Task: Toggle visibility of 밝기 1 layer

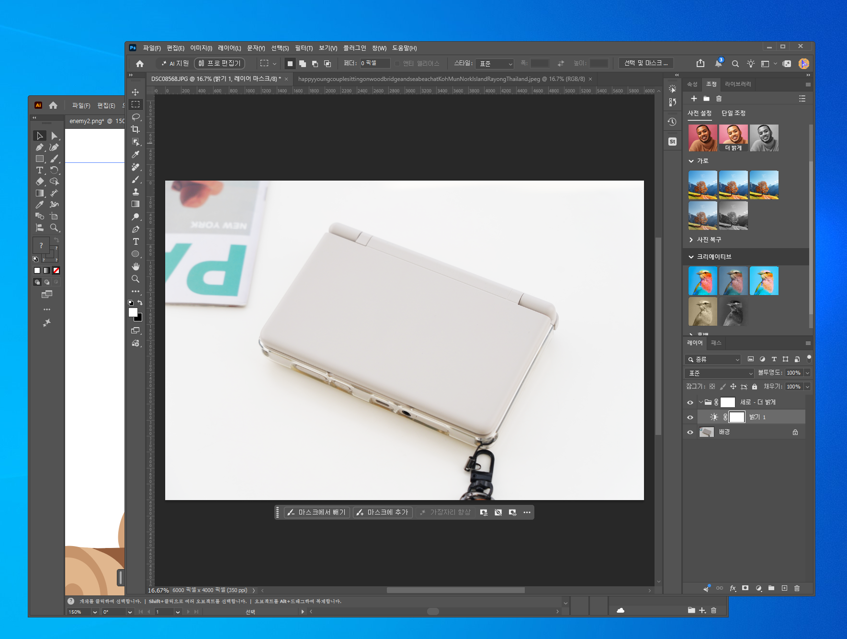Action: coord(690,417)
